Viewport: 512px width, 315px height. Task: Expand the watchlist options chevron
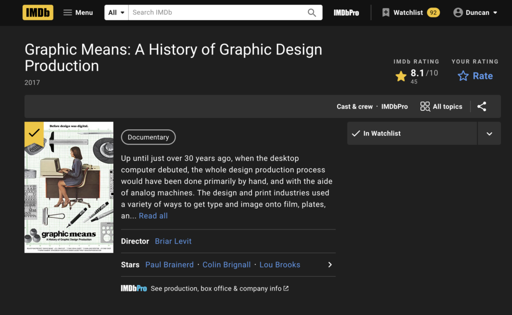(x=489, y=133)
